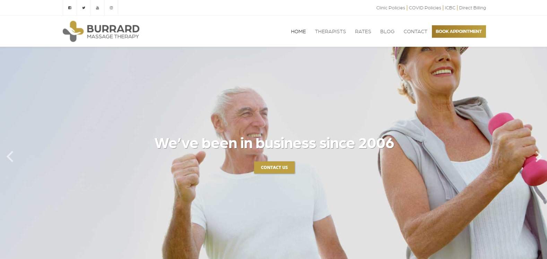The image size is (547, 259).
Task: Open the Facebook social icon
Action: click(70, 8)
